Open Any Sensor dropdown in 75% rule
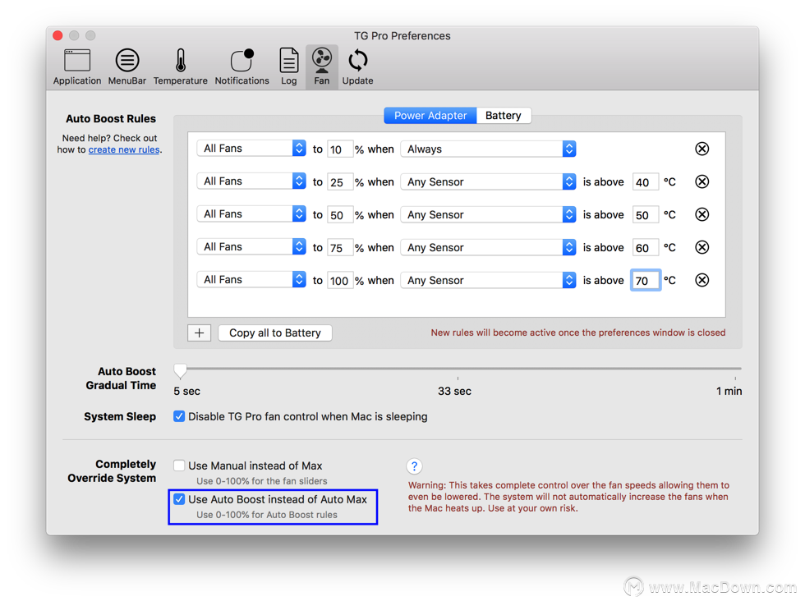The width and height of the screenshot is (805, 601). (488, 247)
